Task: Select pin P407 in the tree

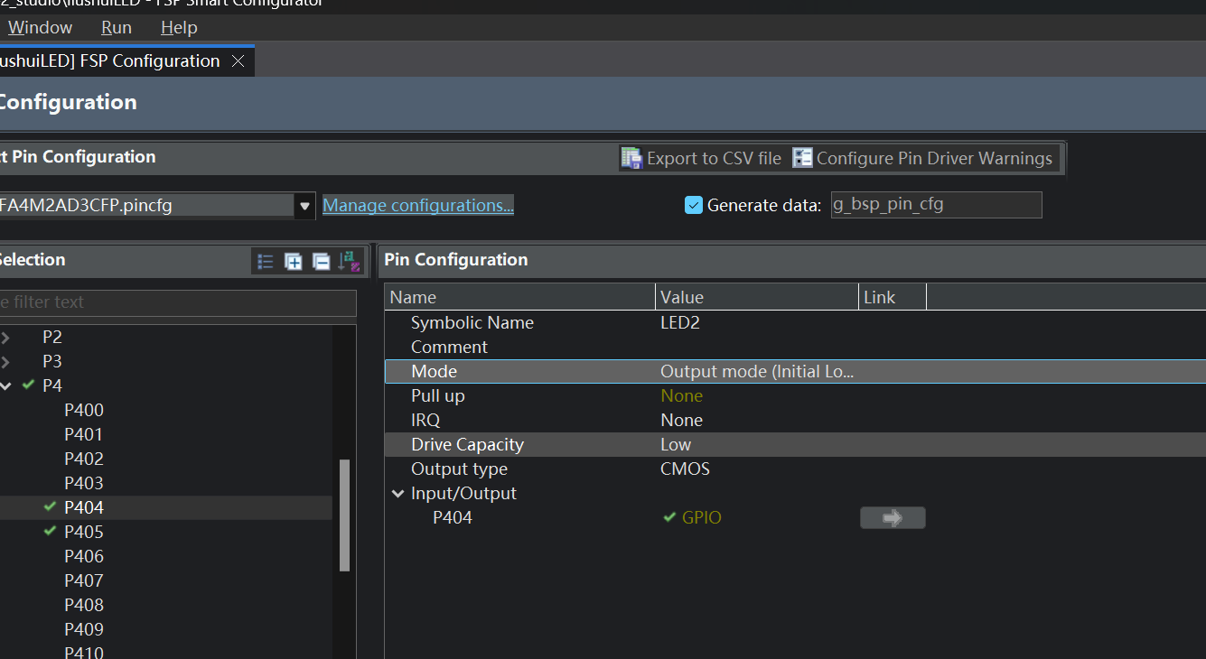Action: pyautogui.click(x=84, y=581)
